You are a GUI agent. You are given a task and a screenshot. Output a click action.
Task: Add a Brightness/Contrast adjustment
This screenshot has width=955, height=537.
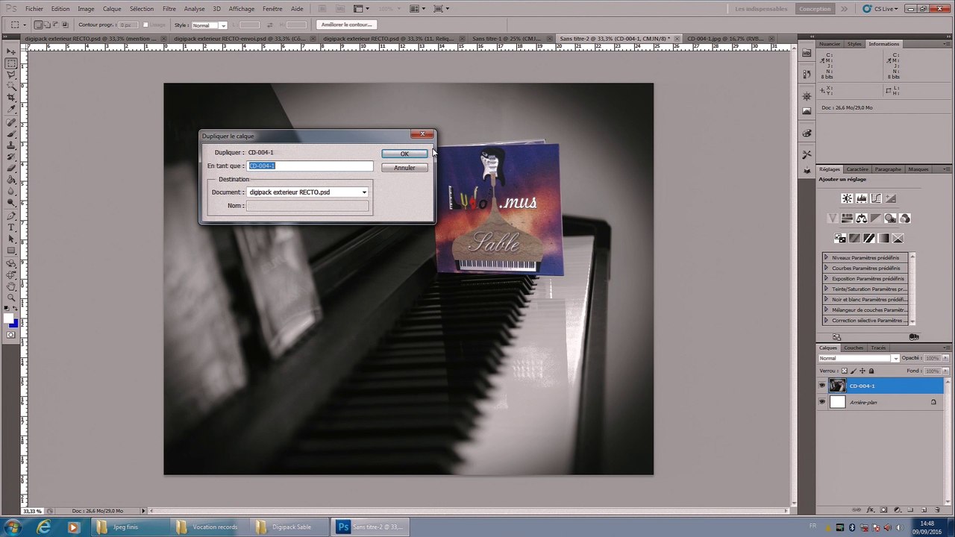[x=847, y=198]
